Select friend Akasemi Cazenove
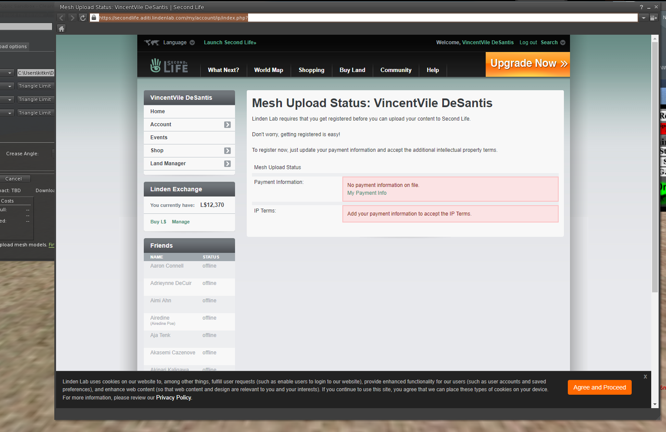 pyautogui.click(x=173, y=353)
